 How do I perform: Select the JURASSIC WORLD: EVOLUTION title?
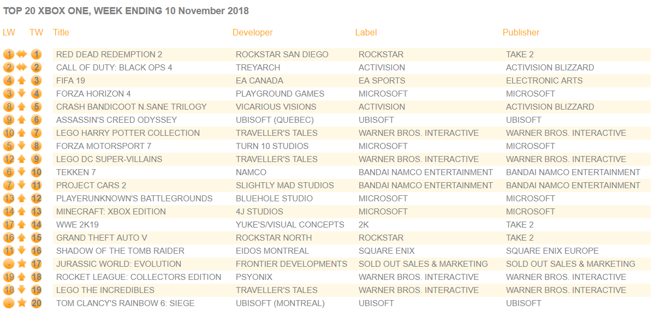tap(119, 264)
